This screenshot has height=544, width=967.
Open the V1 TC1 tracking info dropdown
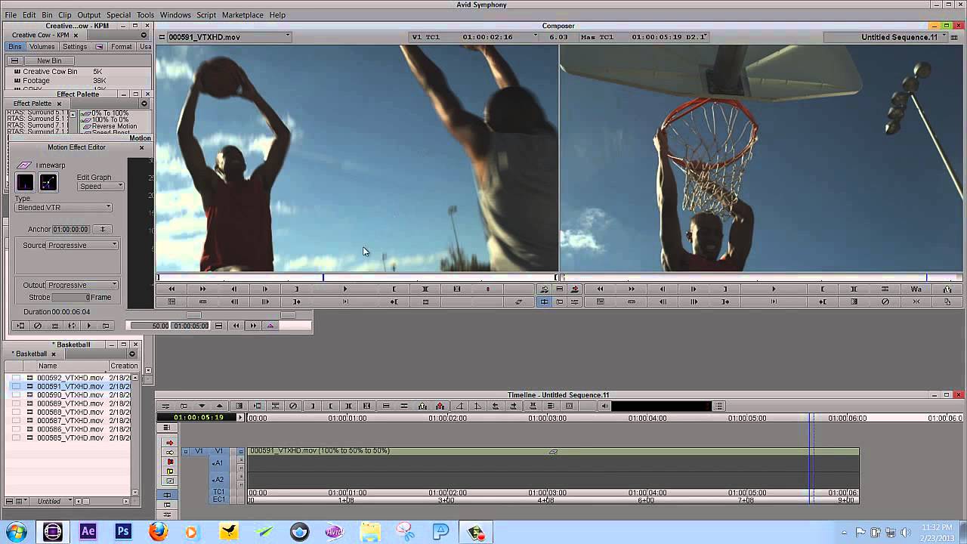(474, 37)
